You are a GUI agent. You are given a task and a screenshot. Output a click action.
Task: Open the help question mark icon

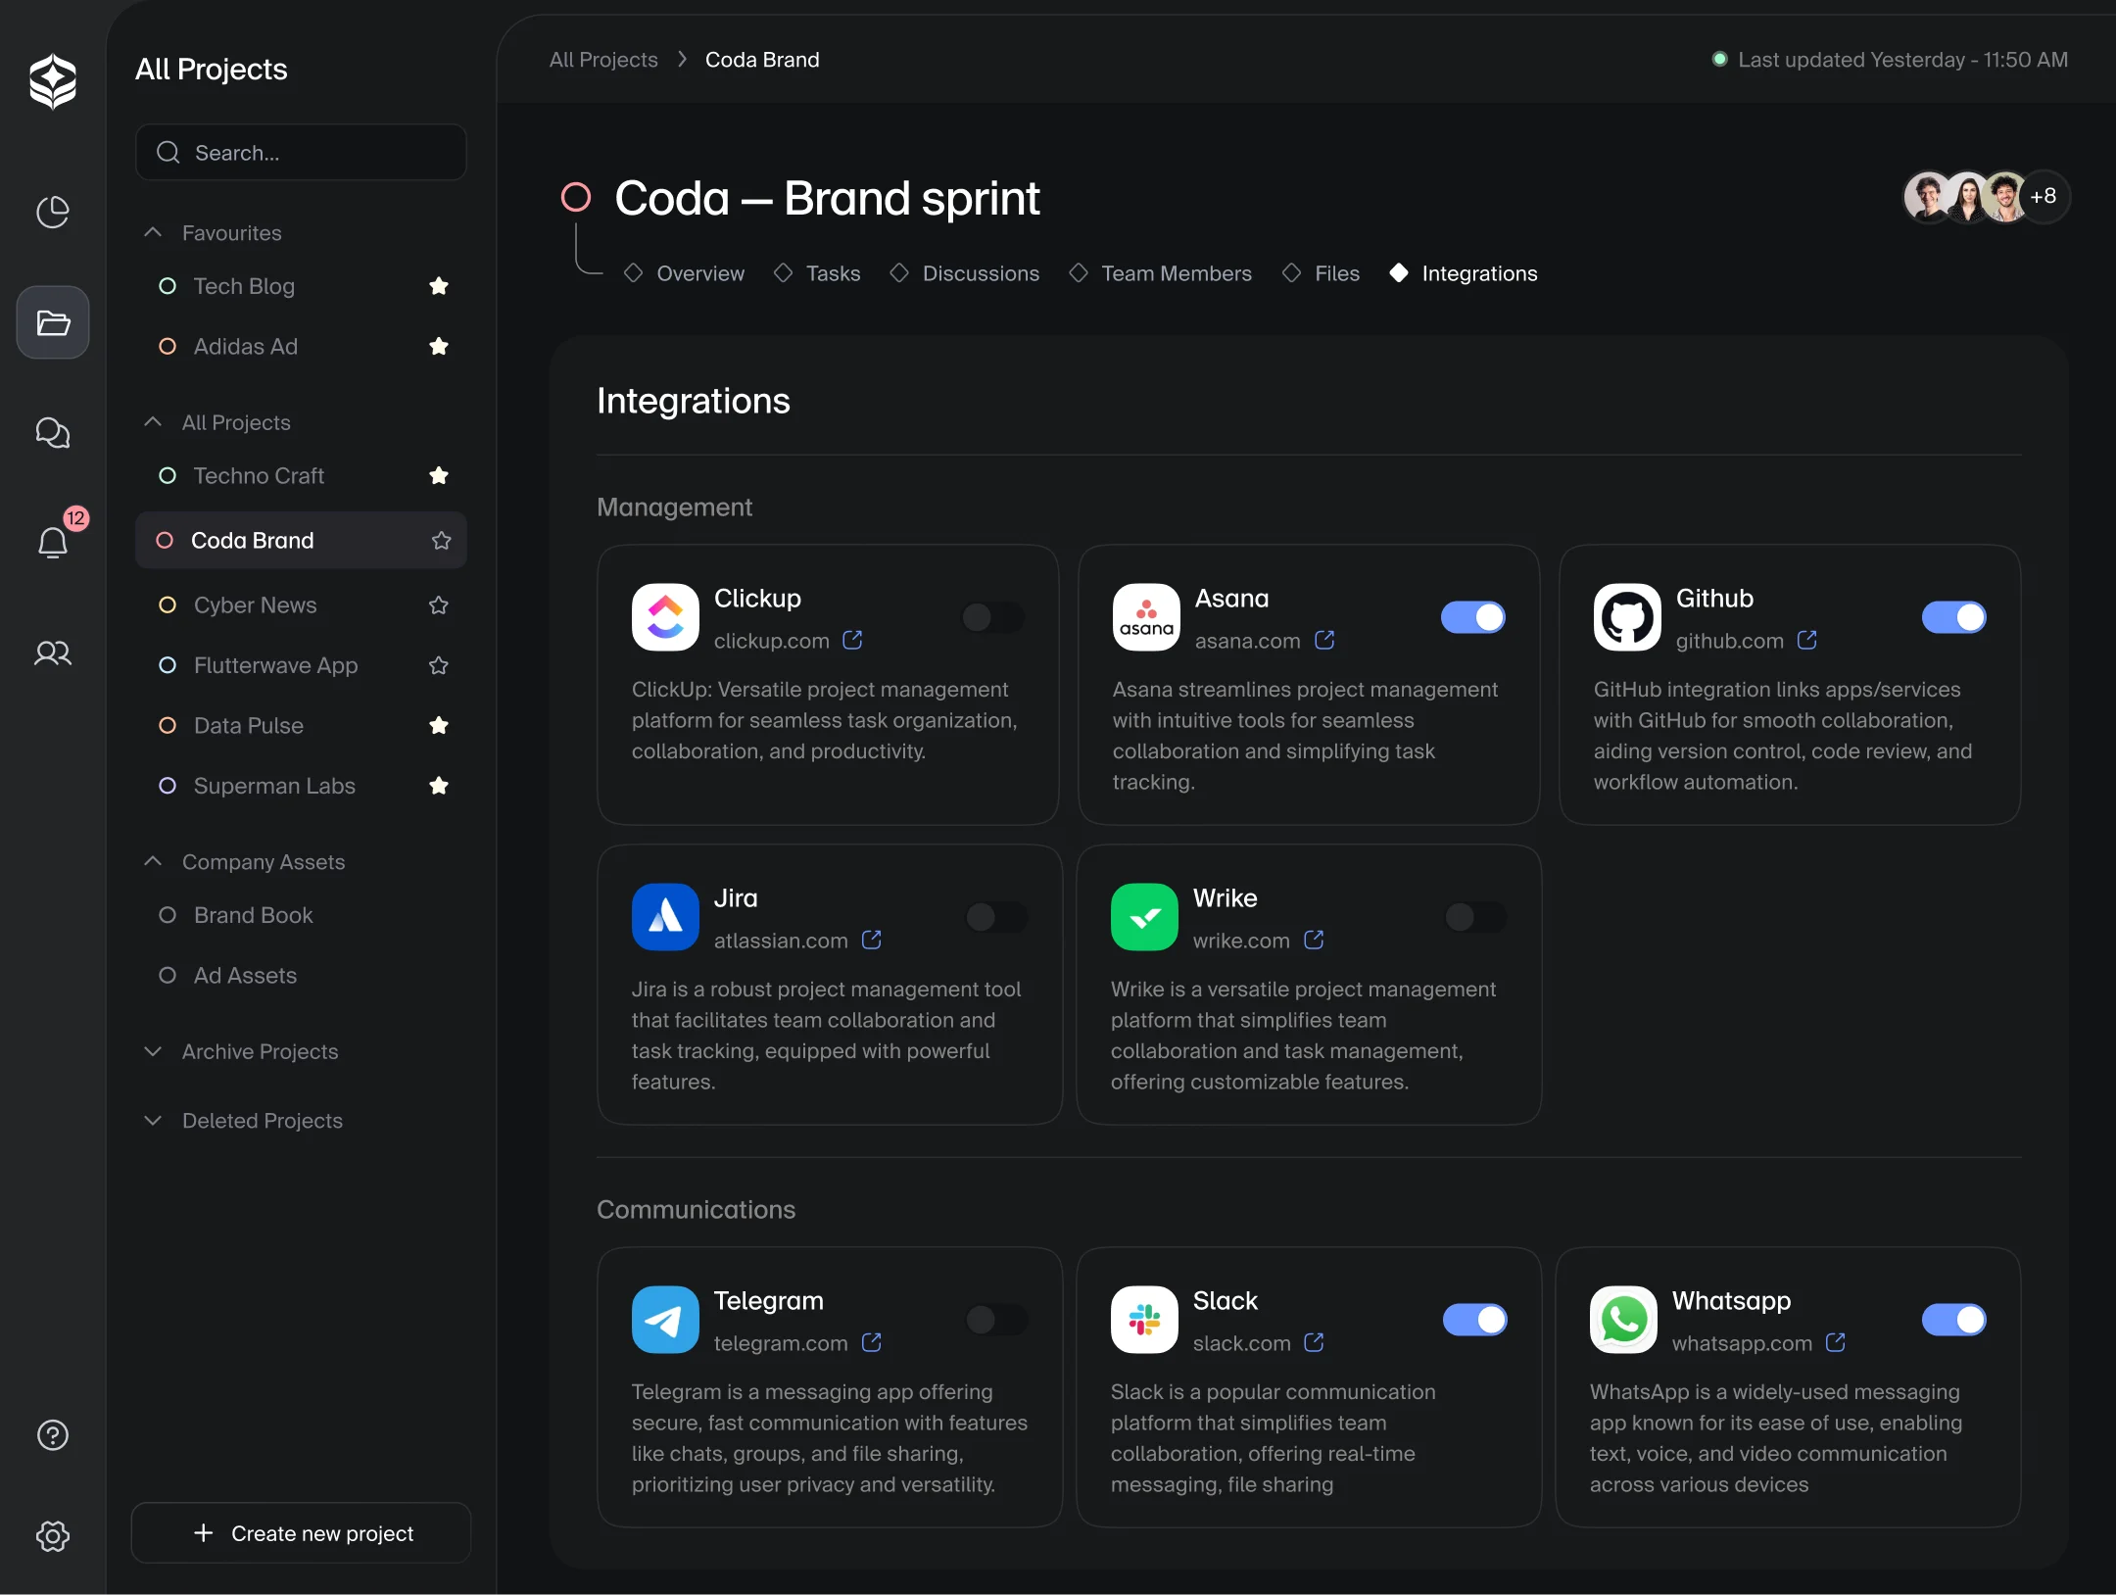pos(53,1435)
